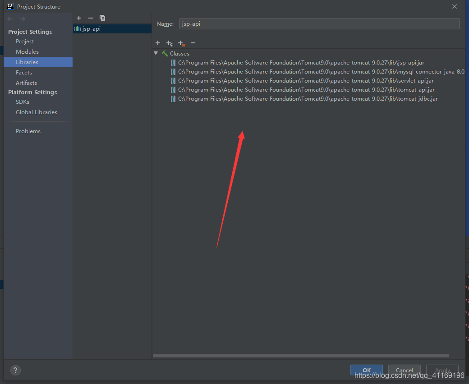Add a new project library

(79, 18)
